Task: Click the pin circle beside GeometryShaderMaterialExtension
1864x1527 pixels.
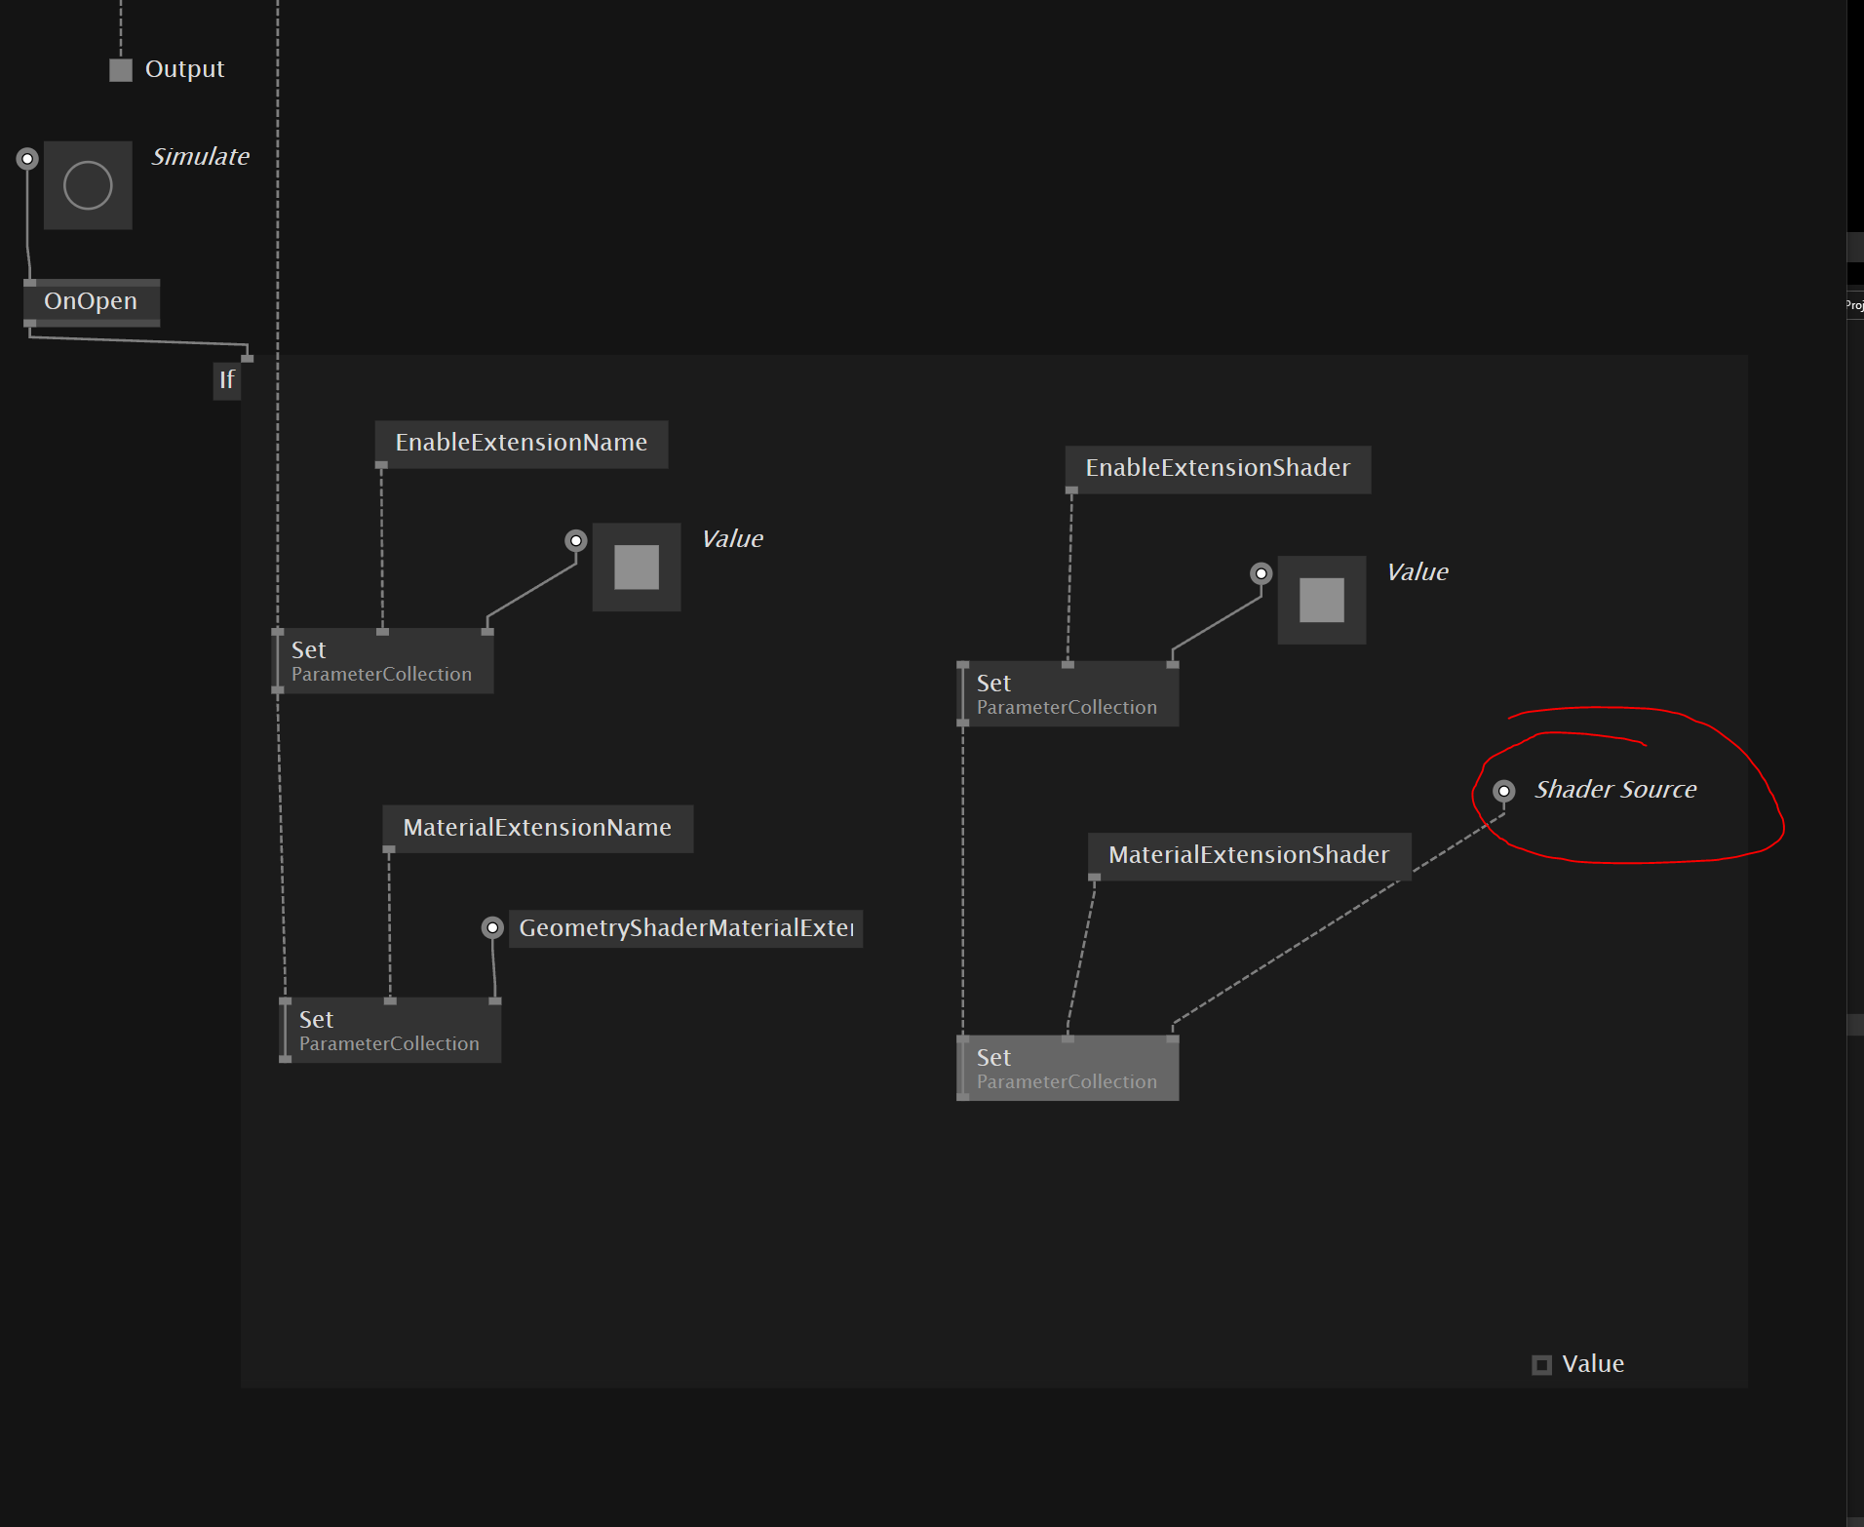Action: click(492, 927)
